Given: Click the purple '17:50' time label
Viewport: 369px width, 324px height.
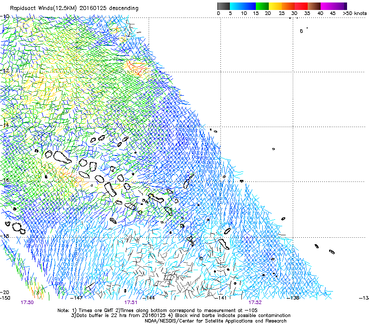Looking at the screenshot, I should (x=27, y=303).
